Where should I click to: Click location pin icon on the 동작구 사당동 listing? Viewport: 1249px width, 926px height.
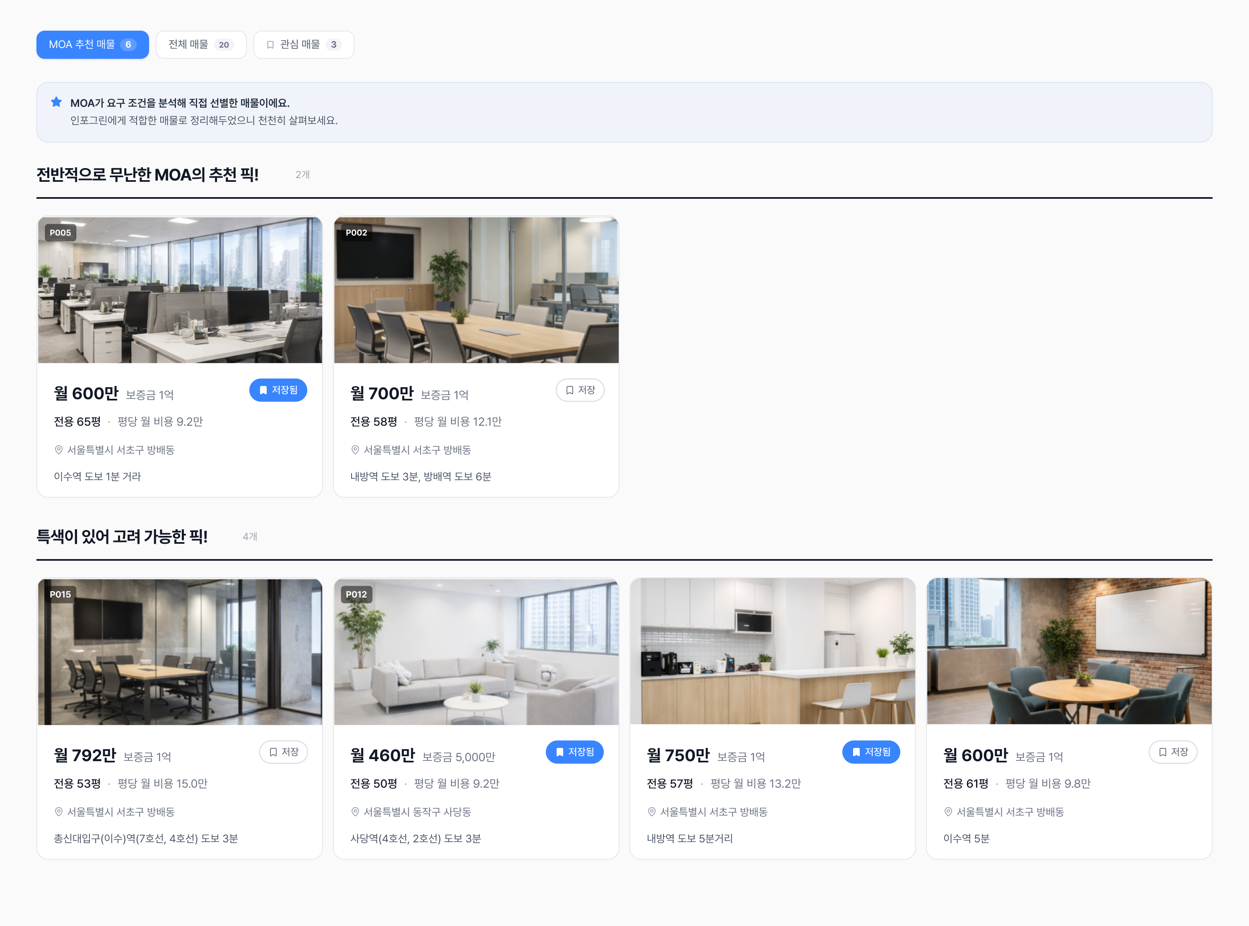point(355,812)
